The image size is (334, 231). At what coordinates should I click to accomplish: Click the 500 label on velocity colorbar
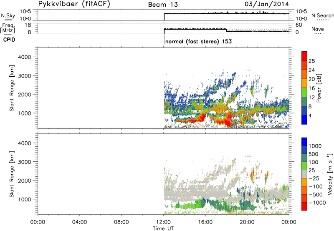(314, 154)
